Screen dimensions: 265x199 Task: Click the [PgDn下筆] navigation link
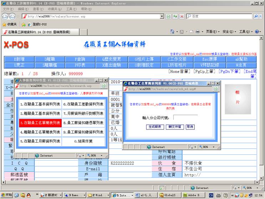229,72
